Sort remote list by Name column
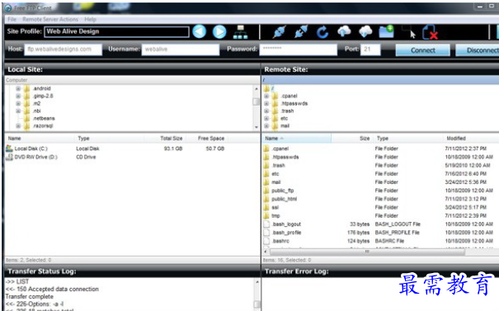The width and height of the screenshot is (499, 311). tap(296, 139)
